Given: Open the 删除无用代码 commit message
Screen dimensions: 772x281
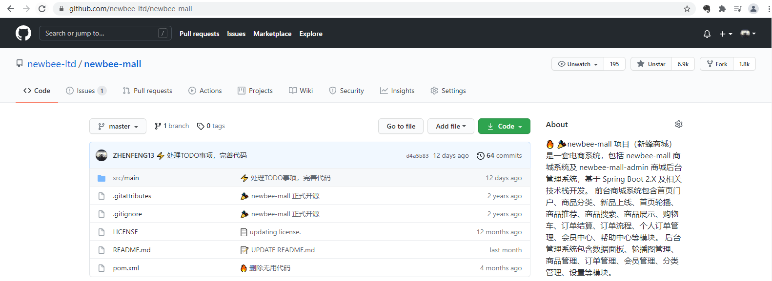Looking at the screenshot, I should click(270, 268).
